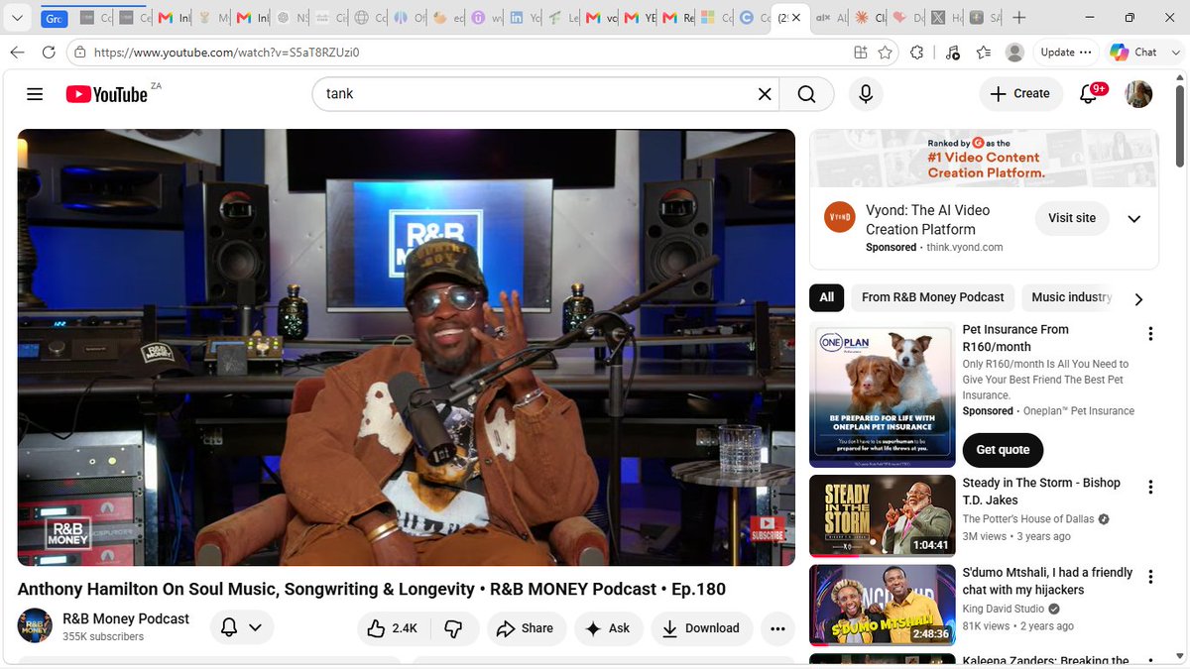Start voice search with the microphone
This screenshot has width=1190, height=669.
866,94
